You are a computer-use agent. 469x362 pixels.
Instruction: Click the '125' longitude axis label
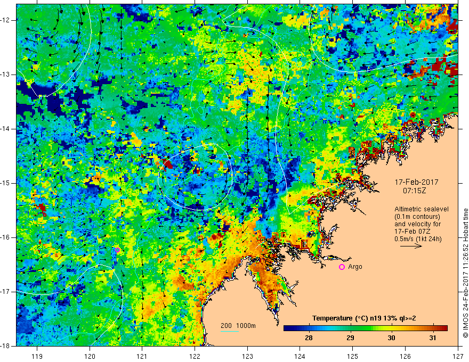pyautogui.click(x=353, y=356)
